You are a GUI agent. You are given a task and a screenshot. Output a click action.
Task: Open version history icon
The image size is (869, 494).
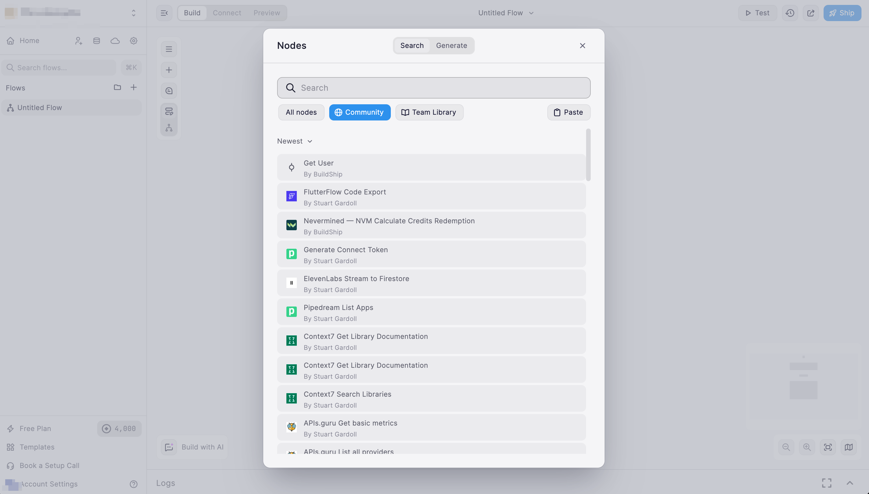(x=790, y=13)
